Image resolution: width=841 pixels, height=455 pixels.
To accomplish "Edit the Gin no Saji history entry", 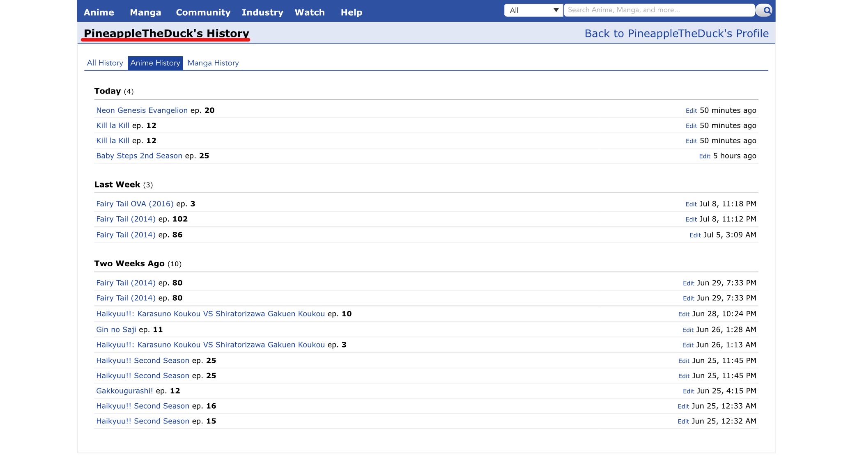I will tap(687, 330).
